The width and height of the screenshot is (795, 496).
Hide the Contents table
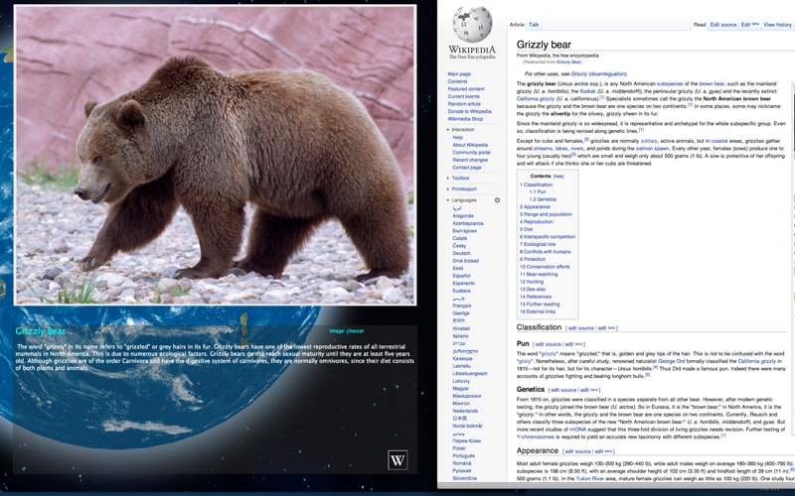(558, 177)
